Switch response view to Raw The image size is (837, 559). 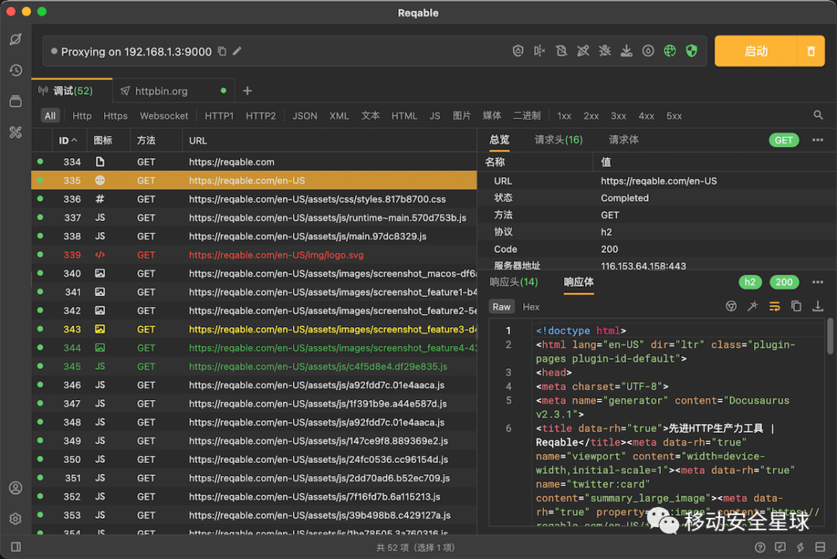[501, 306]
